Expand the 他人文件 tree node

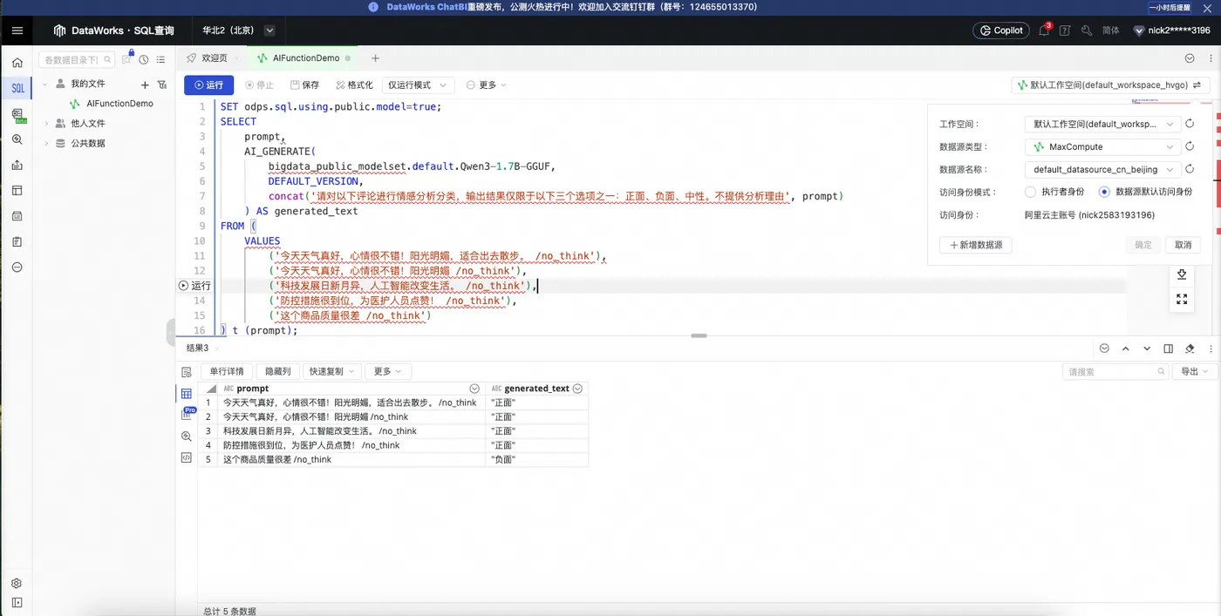46,124
